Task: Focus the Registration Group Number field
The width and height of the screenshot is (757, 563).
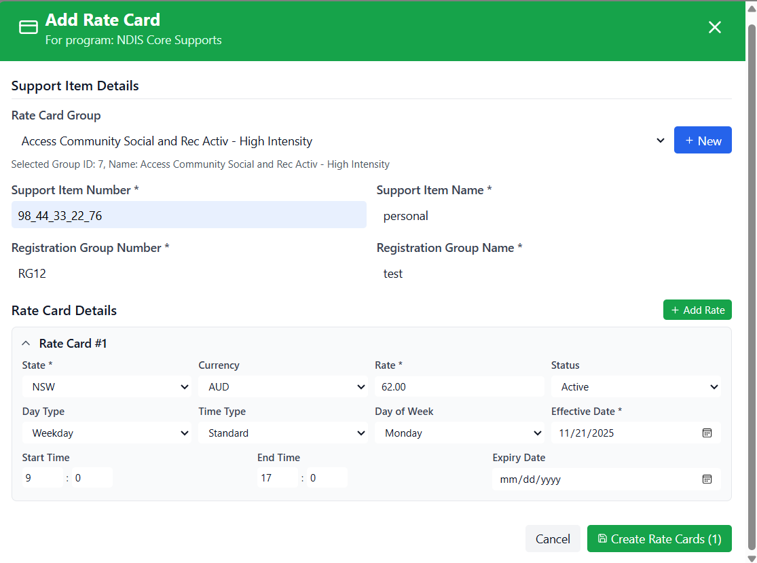Action: (189, 274)
